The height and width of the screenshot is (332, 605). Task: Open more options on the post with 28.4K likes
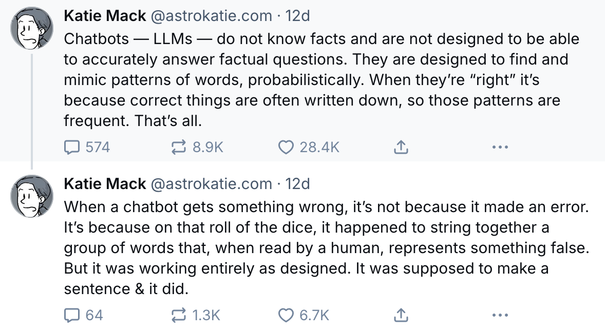tap(500, 148)
